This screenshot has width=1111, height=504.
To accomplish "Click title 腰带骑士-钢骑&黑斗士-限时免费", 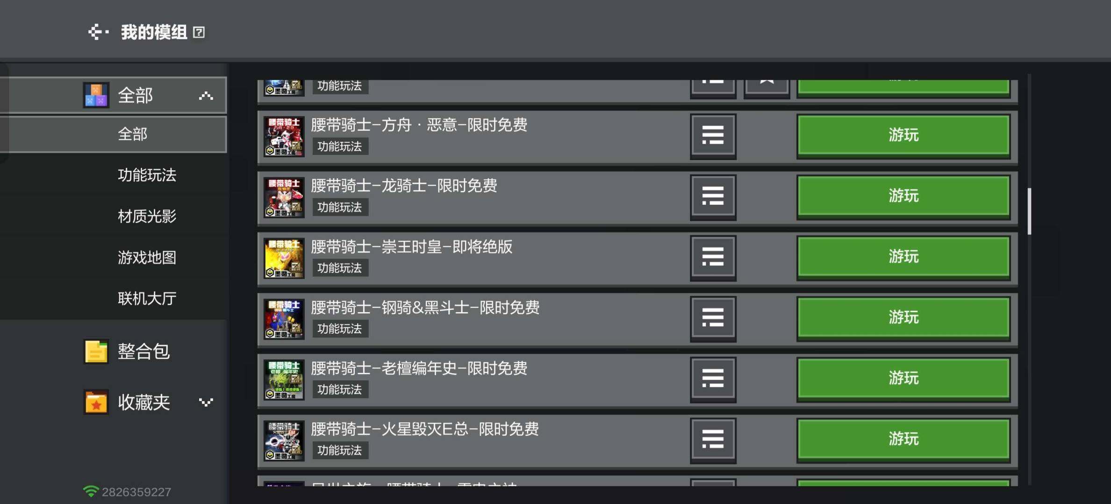I will coord(425,308).
